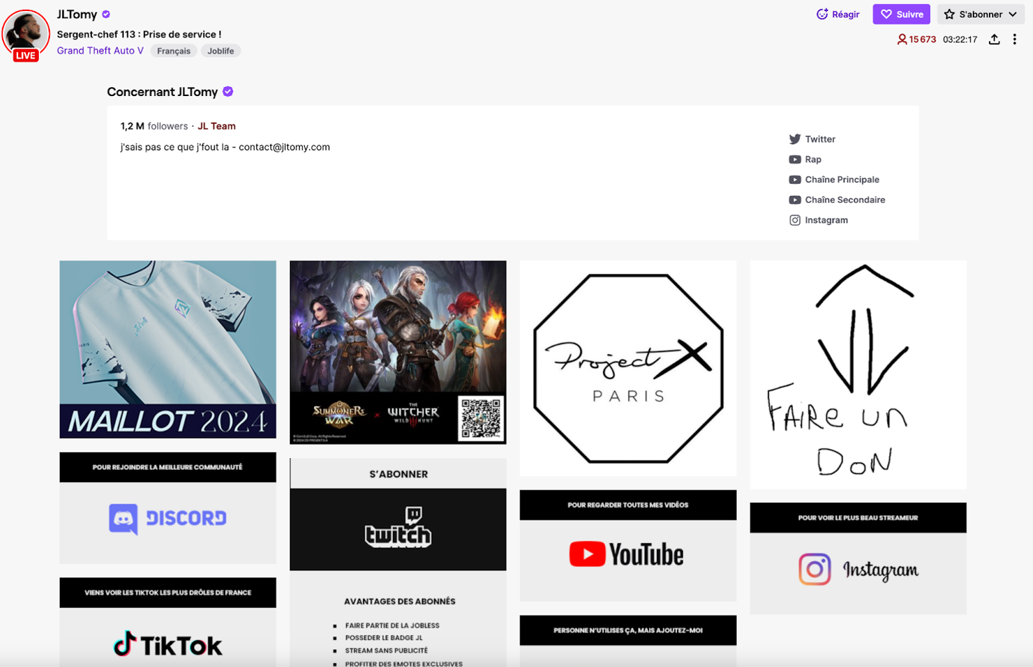Image resolution: width=1033 pixels, height=667 pixels.
Task: Open the Instagram link in about panel
Action: [x=818, y=220]
